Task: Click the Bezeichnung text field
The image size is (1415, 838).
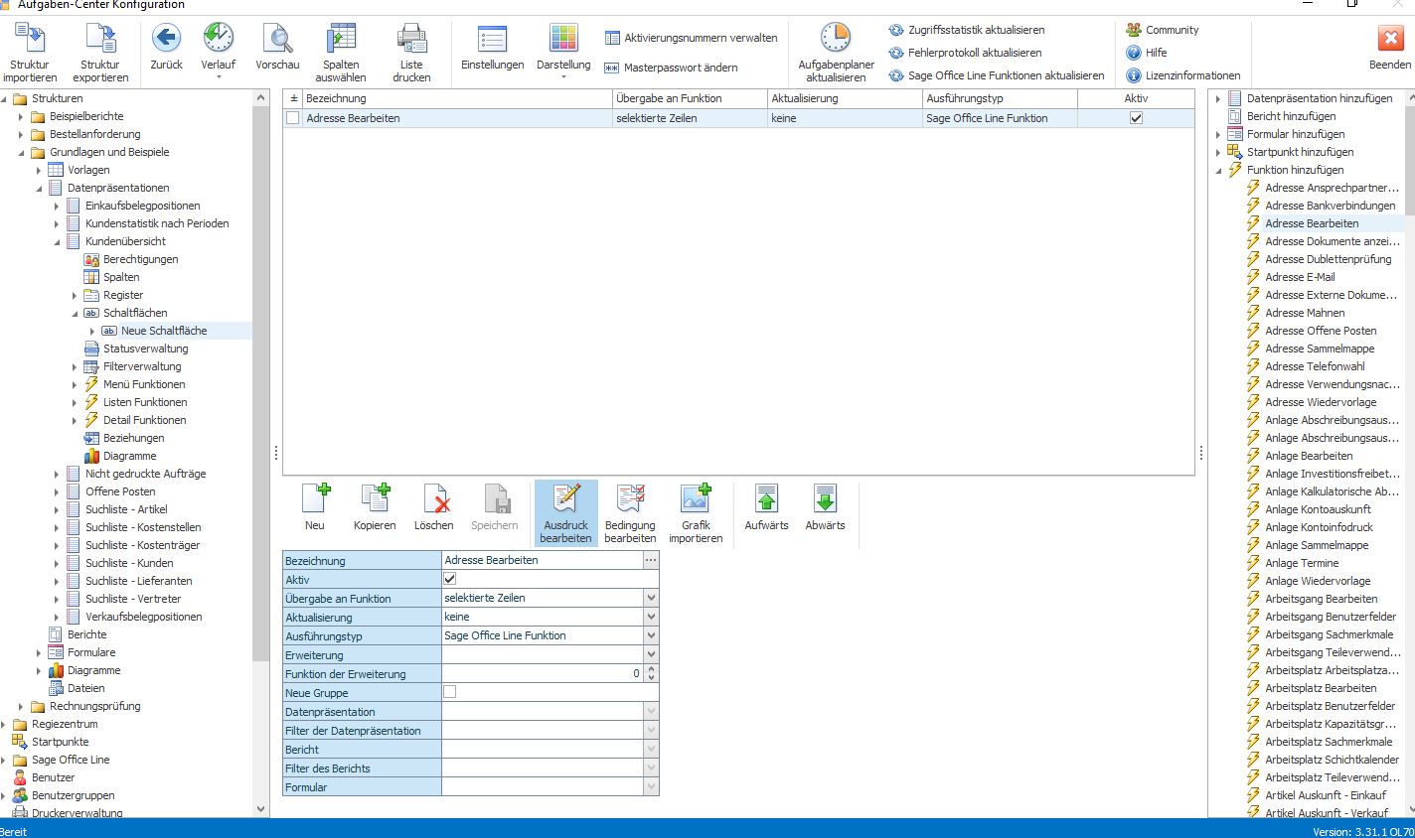Action: coord(543,560)
